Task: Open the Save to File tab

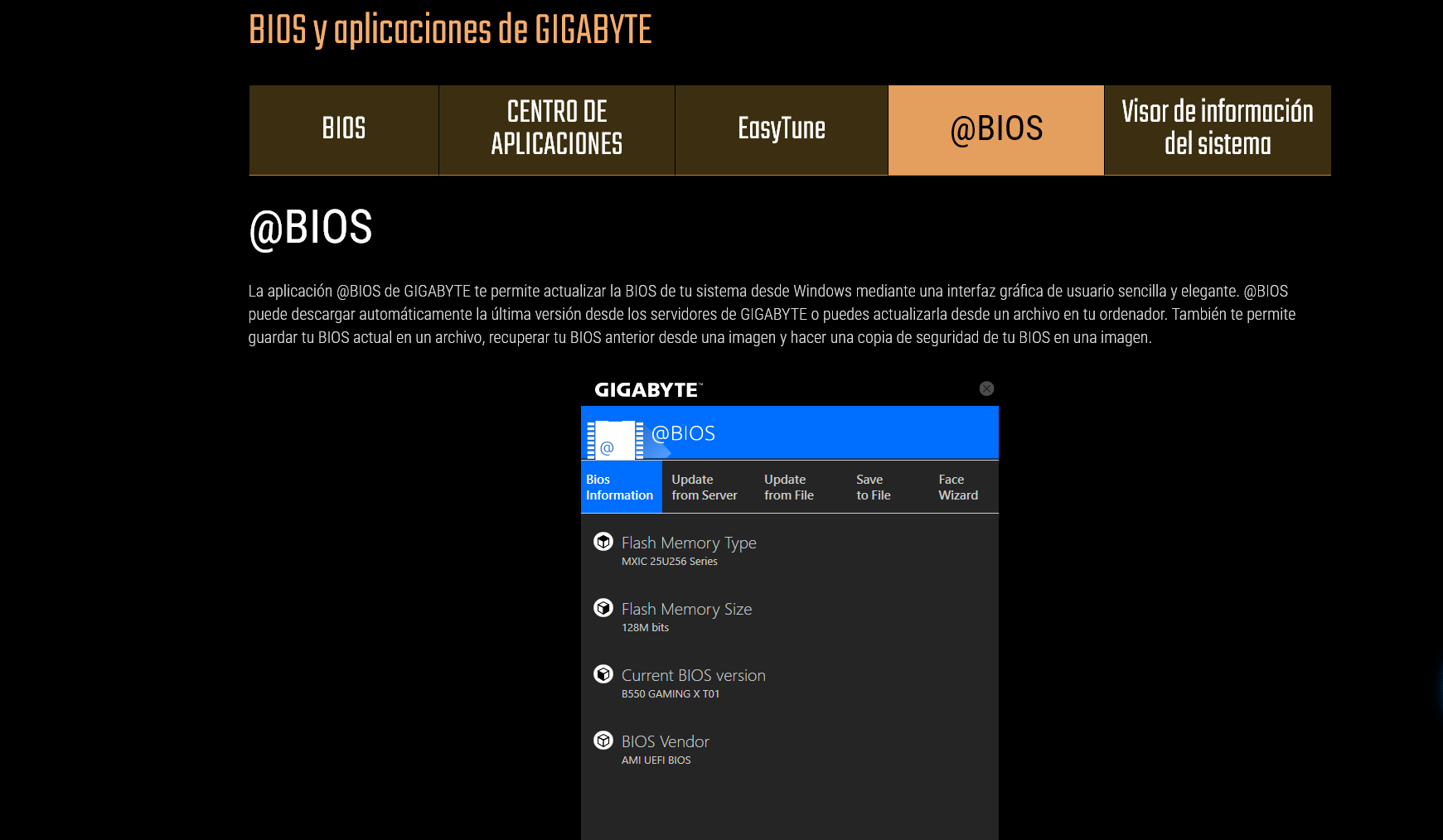Action: tap(874, 487)
